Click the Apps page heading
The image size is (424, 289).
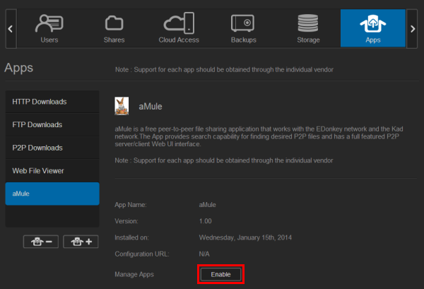pyautogui.click(x=18, y=68)
